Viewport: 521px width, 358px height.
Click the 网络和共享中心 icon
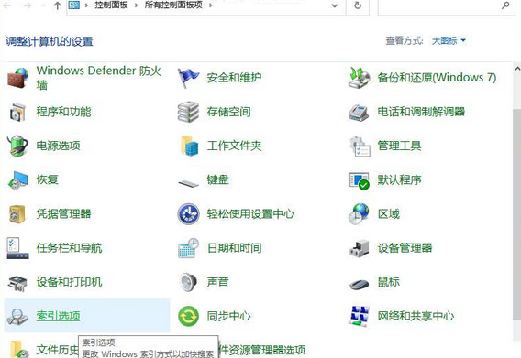(x=360, y=316)
